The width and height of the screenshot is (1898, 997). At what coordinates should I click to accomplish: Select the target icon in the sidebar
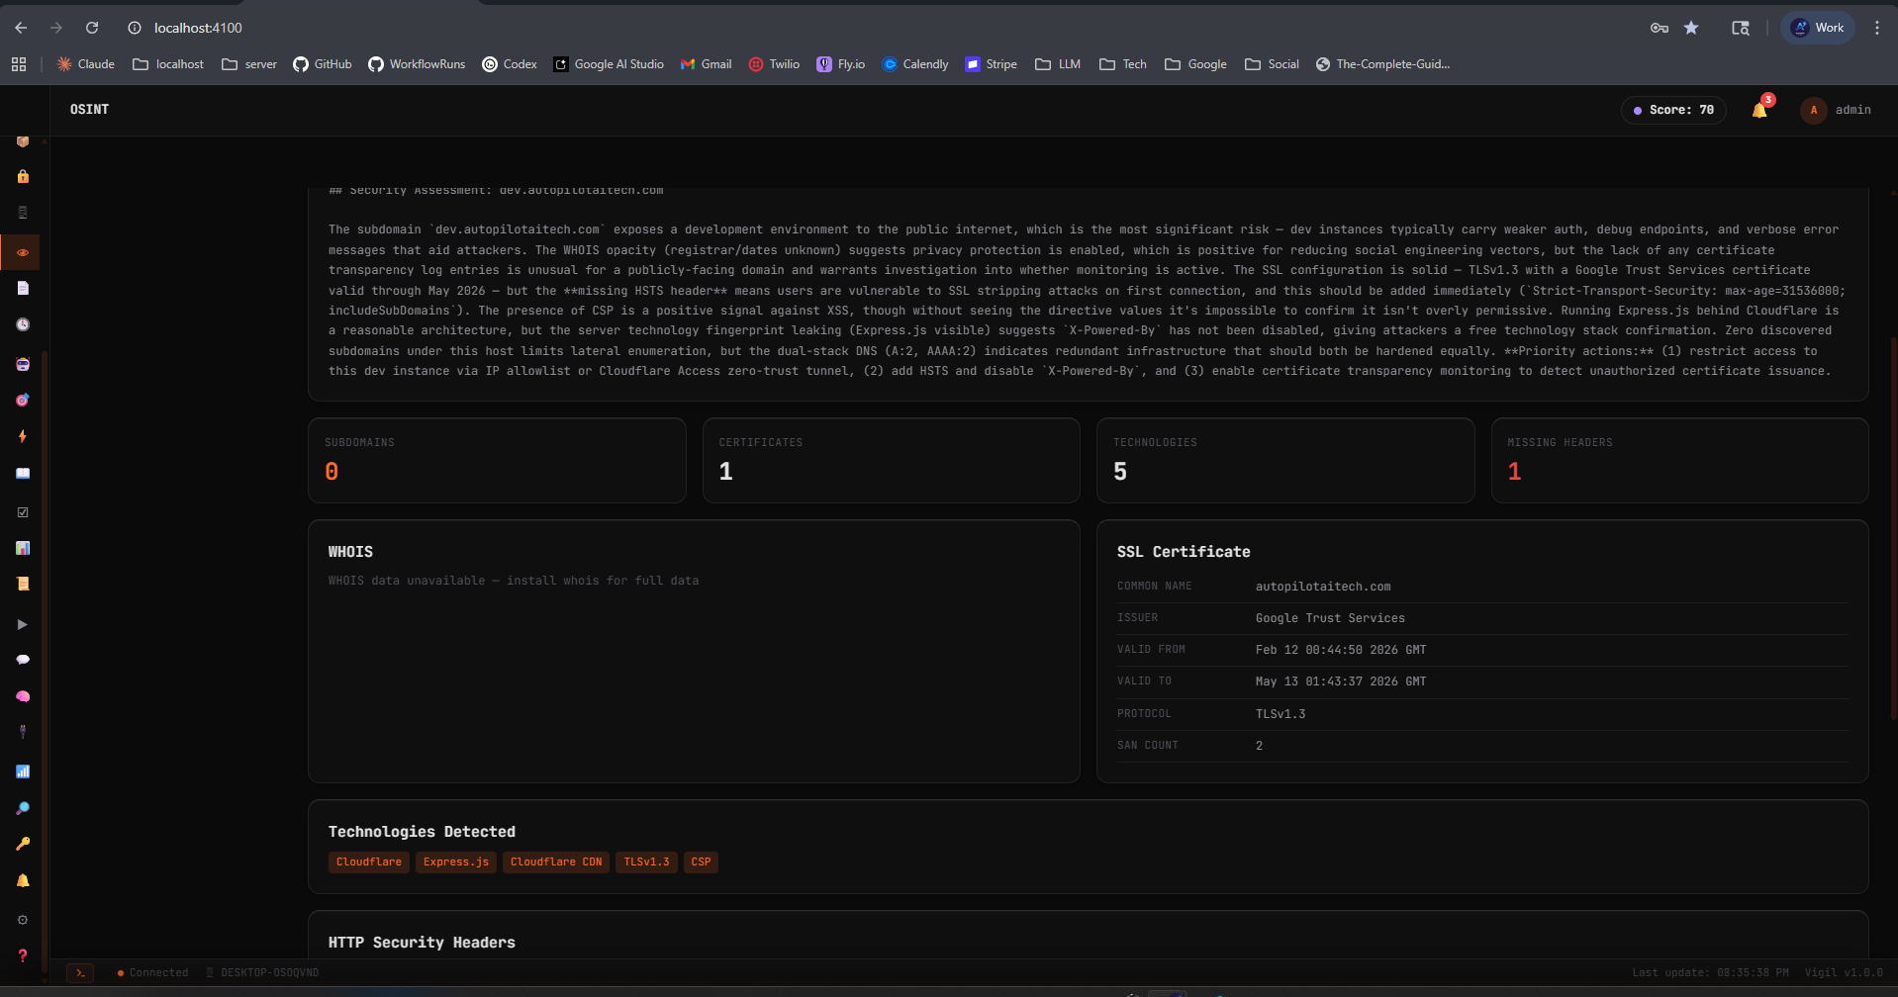pos(22,400)
